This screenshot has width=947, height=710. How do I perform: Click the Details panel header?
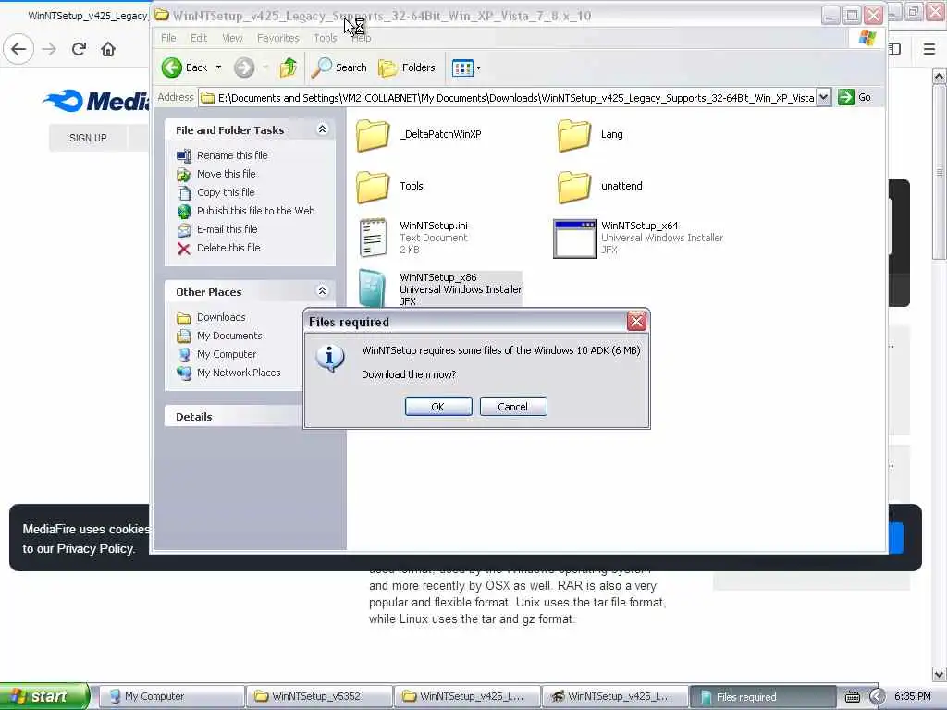pyautogui.click(x=234, y=417)
